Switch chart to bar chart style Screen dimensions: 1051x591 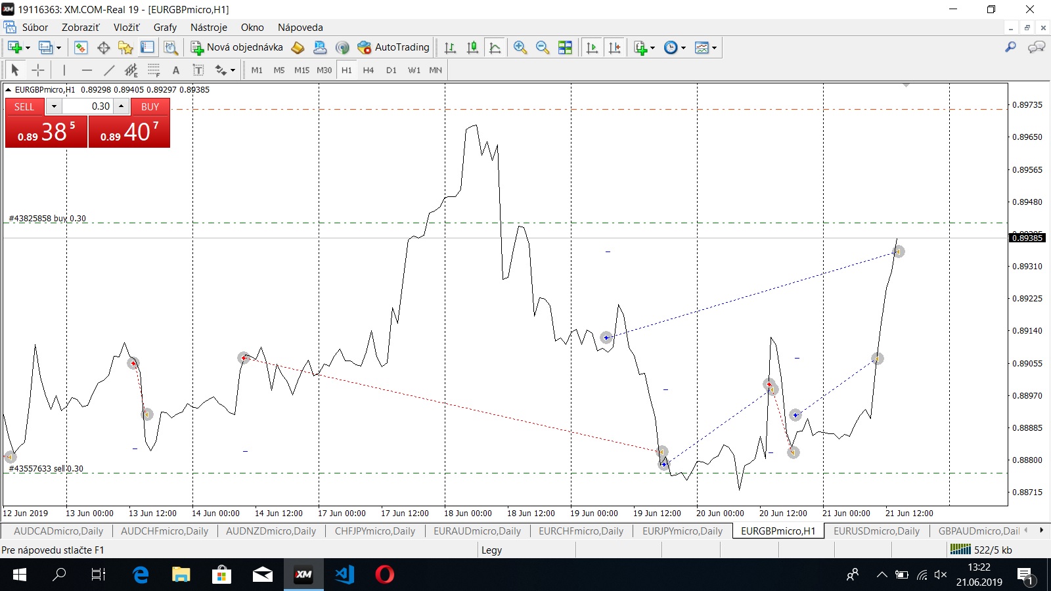click(450, 47)
